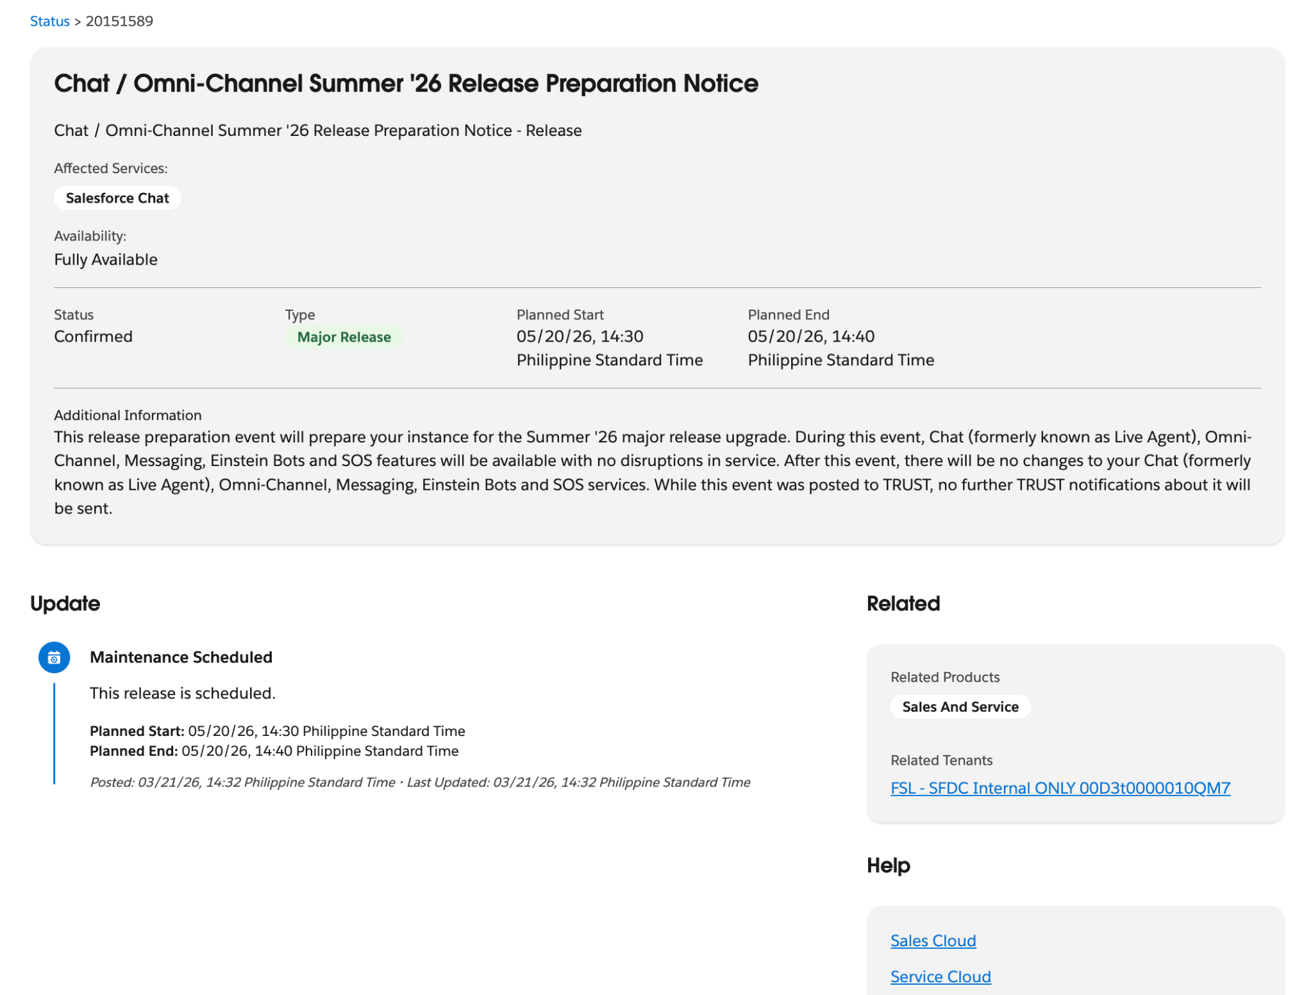Click the Related section heading
Image resolution: width=1313 pixels, height=995 pixels.
tap(903, 603)
